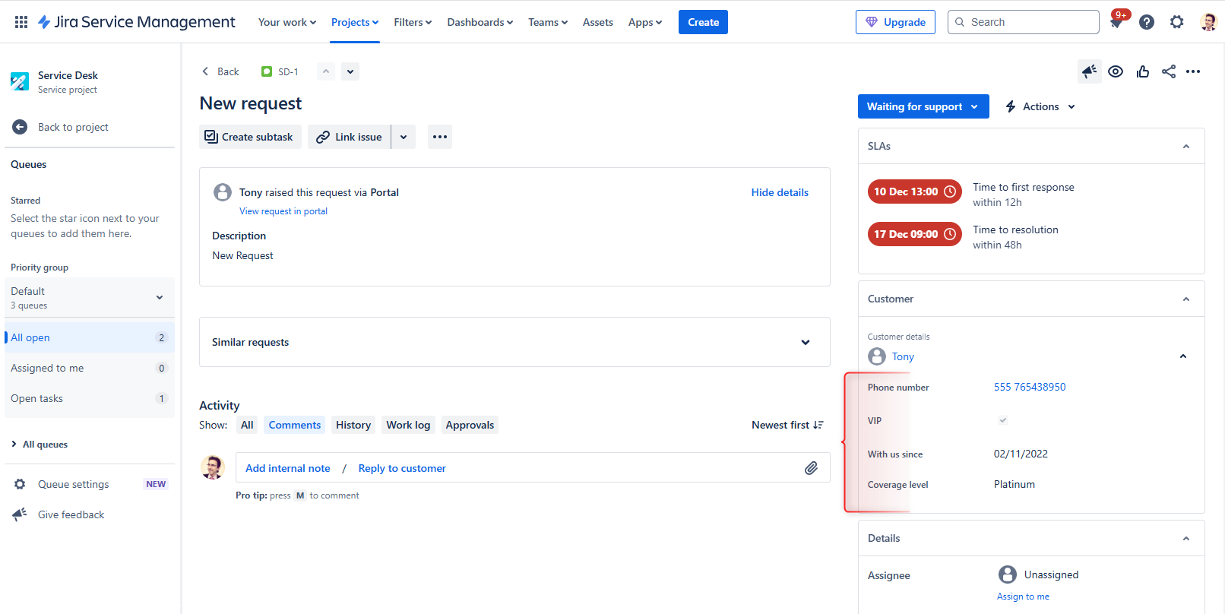Open the Projects menu
Viewport: 1225px width, 614px height.
coord(355,22)
